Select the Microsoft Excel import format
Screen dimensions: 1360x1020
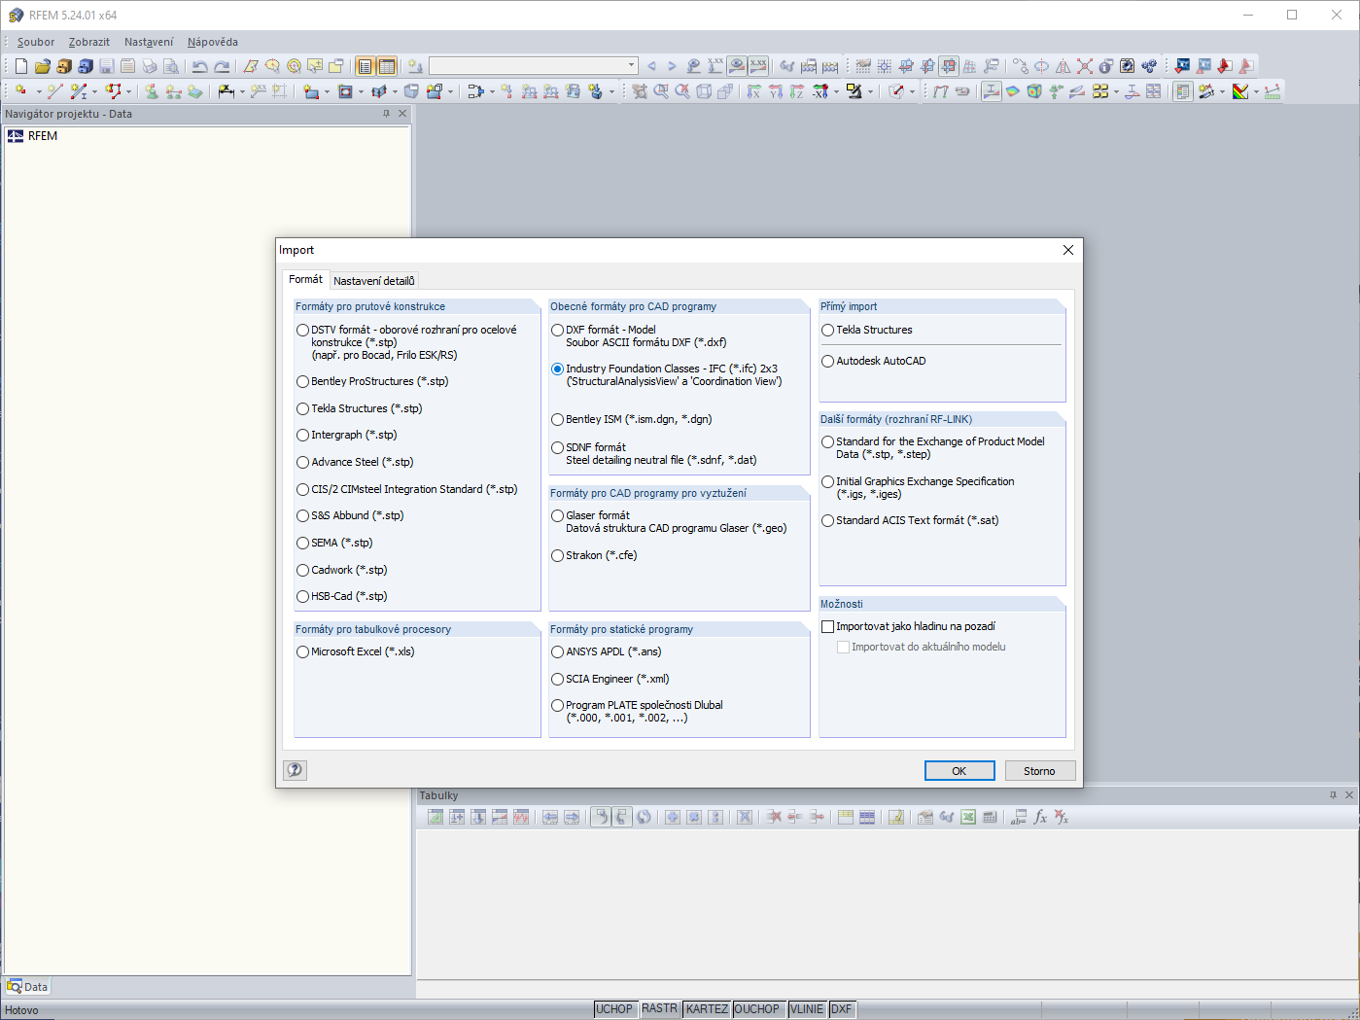(302, 651)
